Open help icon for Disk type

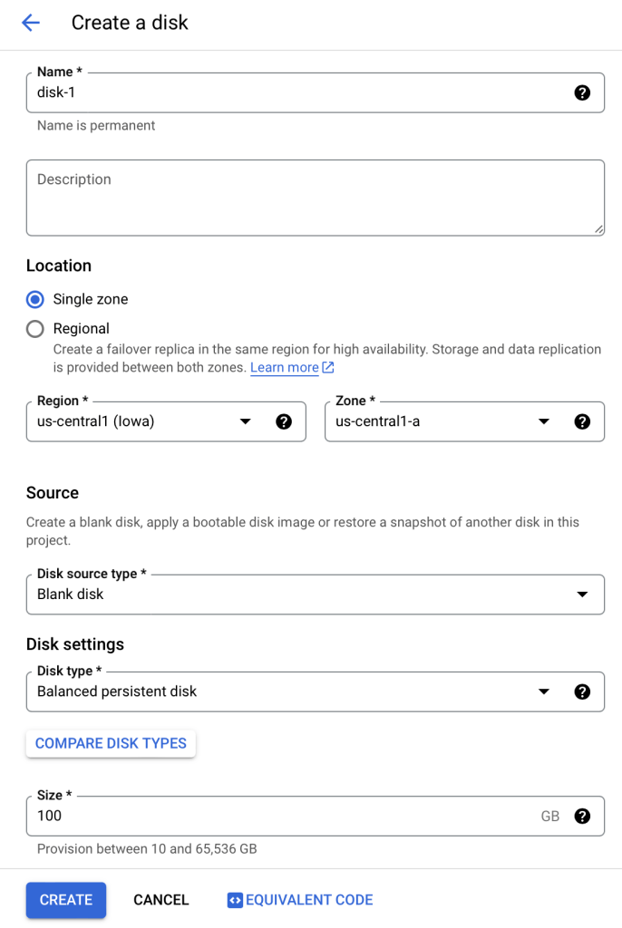(x=583, y=691)
